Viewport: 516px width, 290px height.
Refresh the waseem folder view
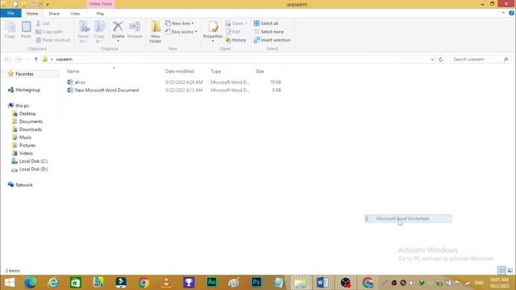pyautogui.click(x=441, y=60)
